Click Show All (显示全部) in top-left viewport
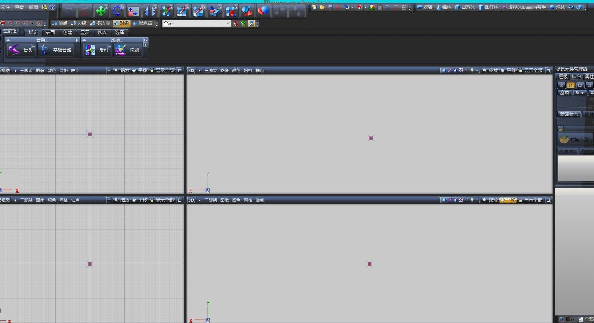 tap(162, 70)
